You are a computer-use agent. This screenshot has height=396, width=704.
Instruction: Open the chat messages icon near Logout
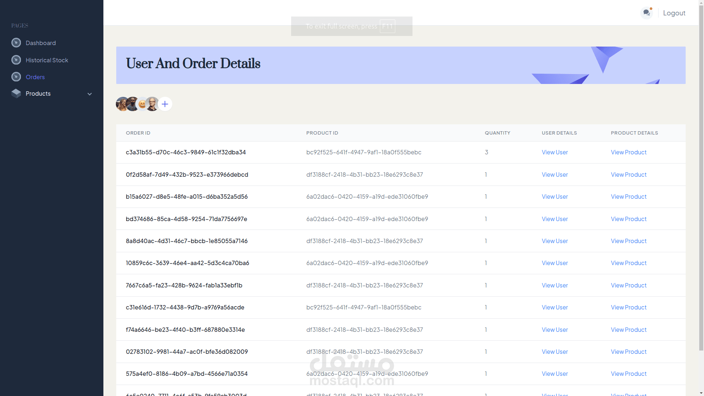pyautogui.click(x=646, y=13)
